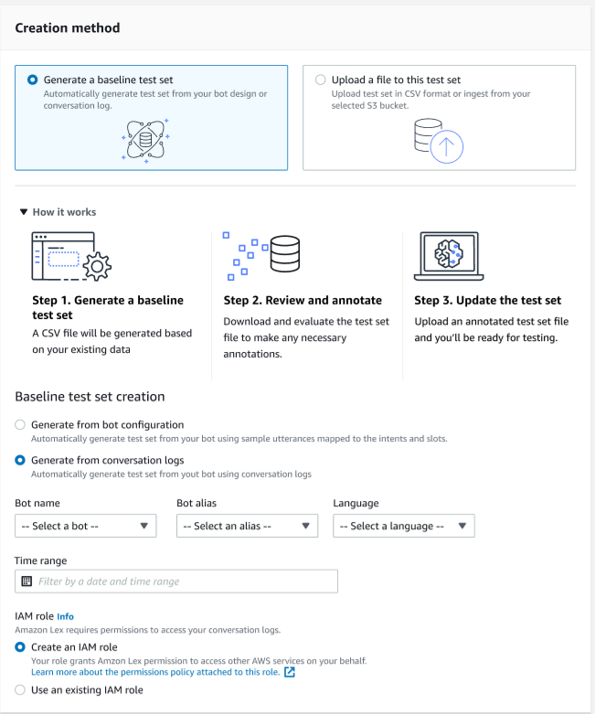Choose Generate from bot configuration
The height and width of the screenshot is (714, 595).
(21, 425)
